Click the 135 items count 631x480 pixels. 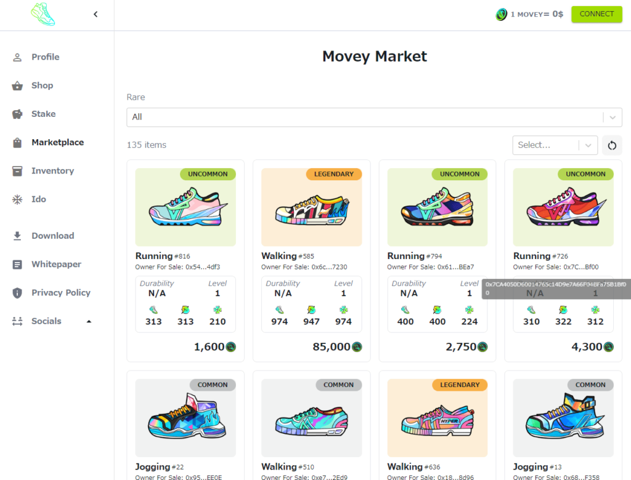[x=147, y=145]
